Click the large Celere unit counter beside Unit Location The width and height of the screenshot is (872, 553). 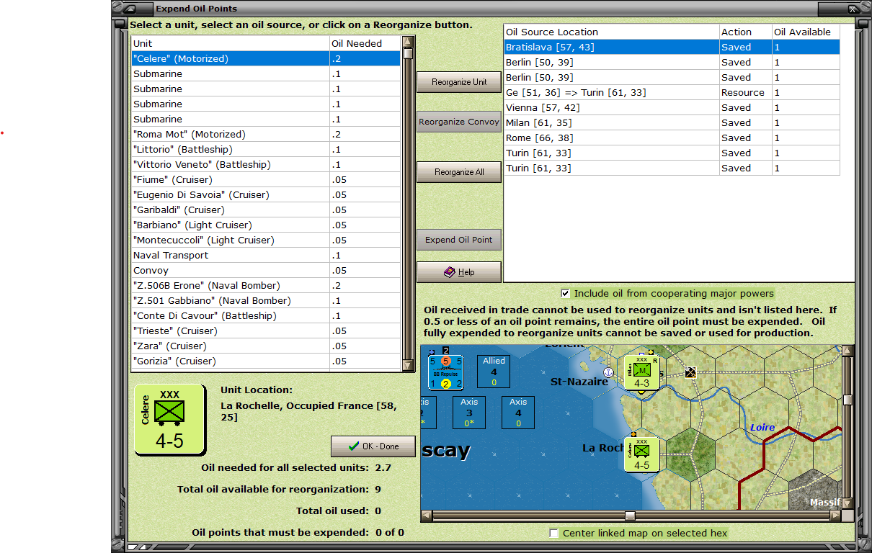point(170,419)
